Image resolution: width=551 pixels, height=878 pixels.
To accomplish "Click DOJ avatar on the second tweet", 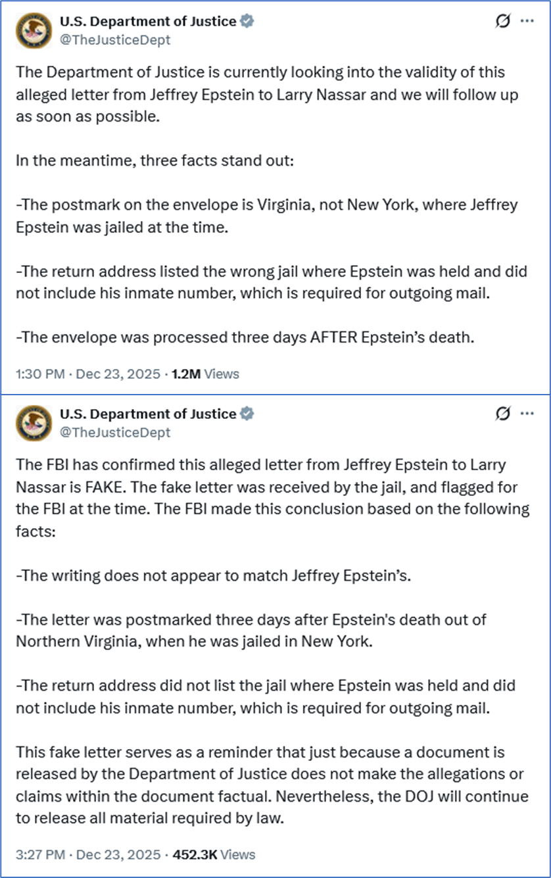I will tap(34, 422).
